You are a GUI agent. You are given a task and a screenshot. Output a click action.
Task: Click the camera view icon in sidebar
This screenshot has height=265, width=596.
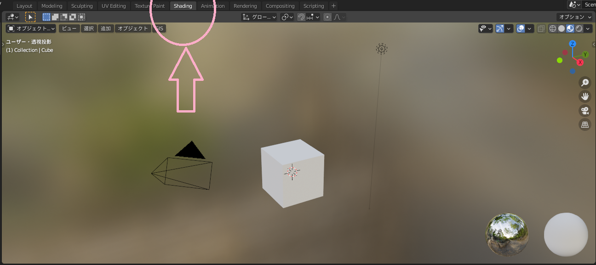point(585,110)
